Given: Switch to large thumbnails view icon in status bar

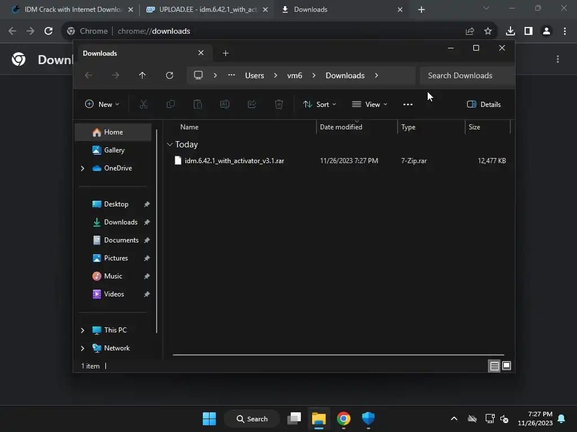Looking at the screenshot, I should [507, 366].
